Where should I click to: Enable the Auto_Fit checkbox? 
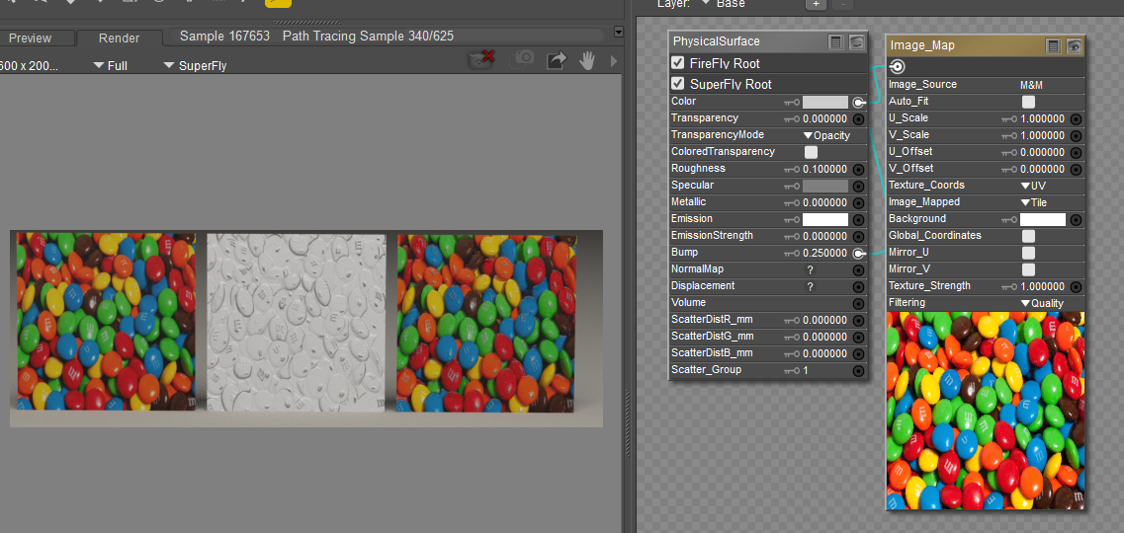pyautogui.click(x=1028, y=102)
